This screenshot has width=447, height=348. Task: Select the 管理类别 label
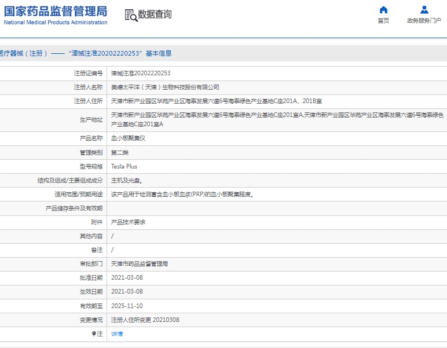91,152
